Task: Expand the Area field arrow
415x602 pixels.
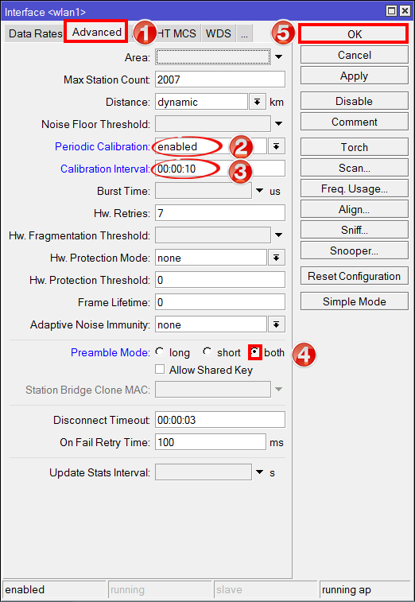Action: tap(279, 57)
